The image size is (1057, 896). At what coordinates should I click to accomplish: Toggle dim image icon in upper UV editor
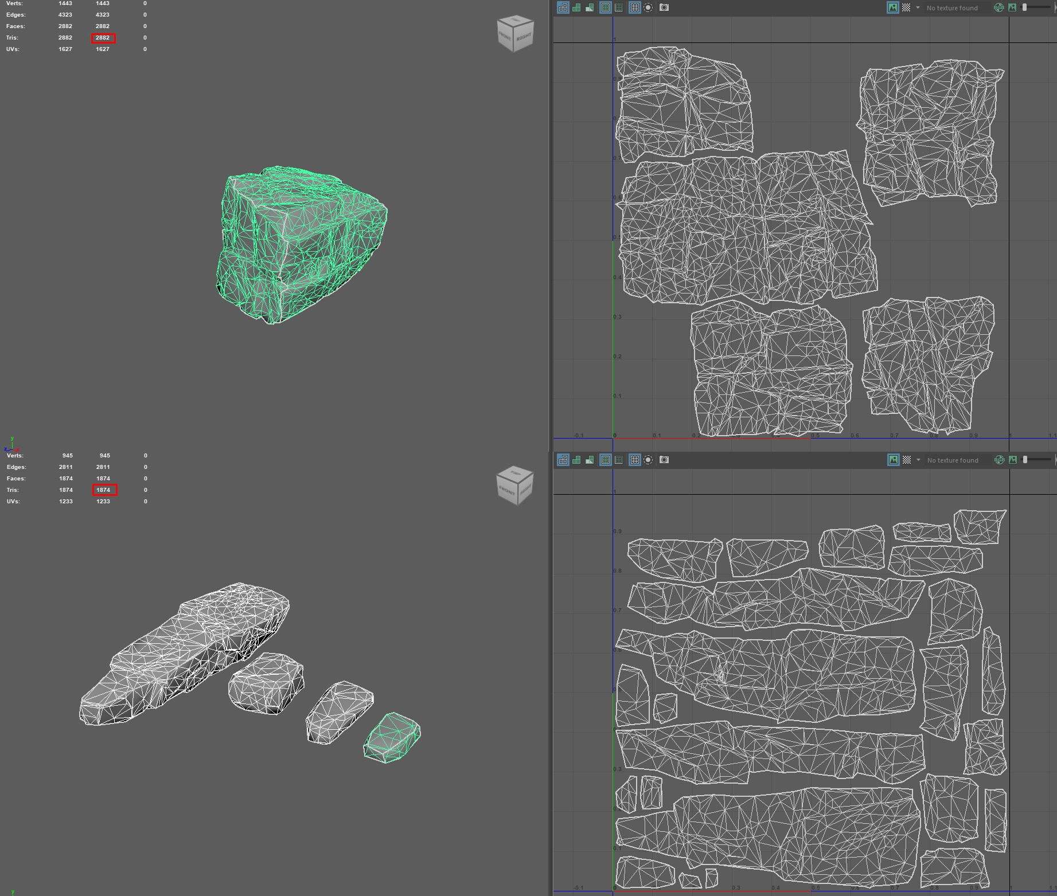tap(1012, 7)
